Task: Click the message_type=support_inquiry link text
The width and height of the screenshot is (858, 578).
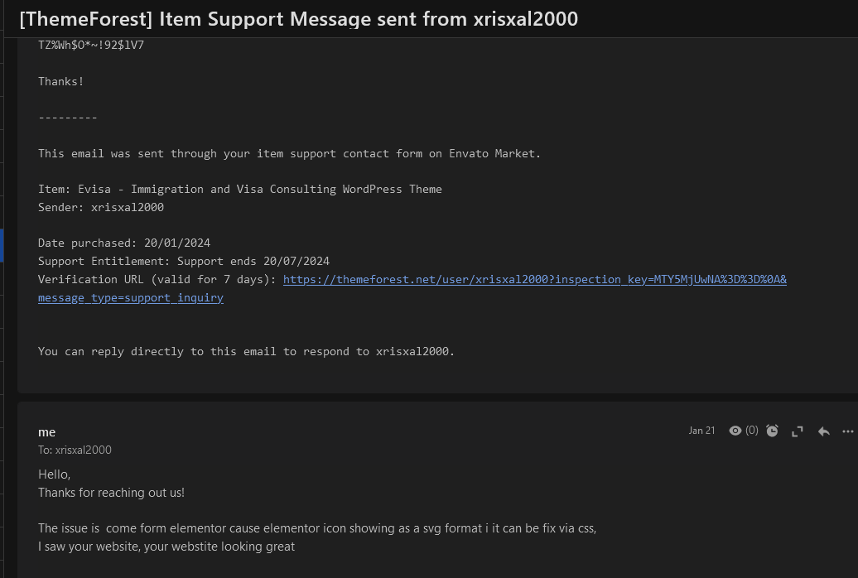Action: click(x=131, y=297)
